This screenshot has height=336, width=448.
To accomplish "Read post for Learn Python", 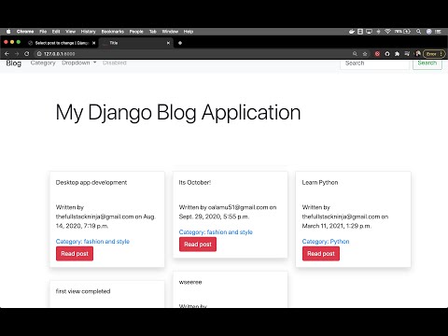I will tap(321, 254).
